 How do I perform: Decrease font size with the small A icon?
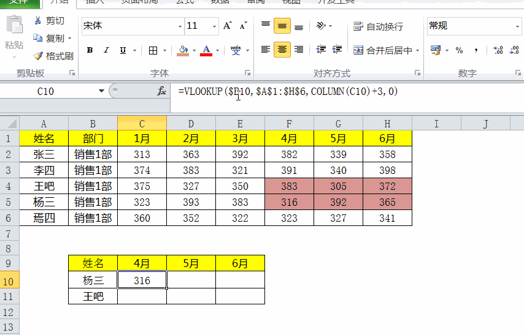243,26
